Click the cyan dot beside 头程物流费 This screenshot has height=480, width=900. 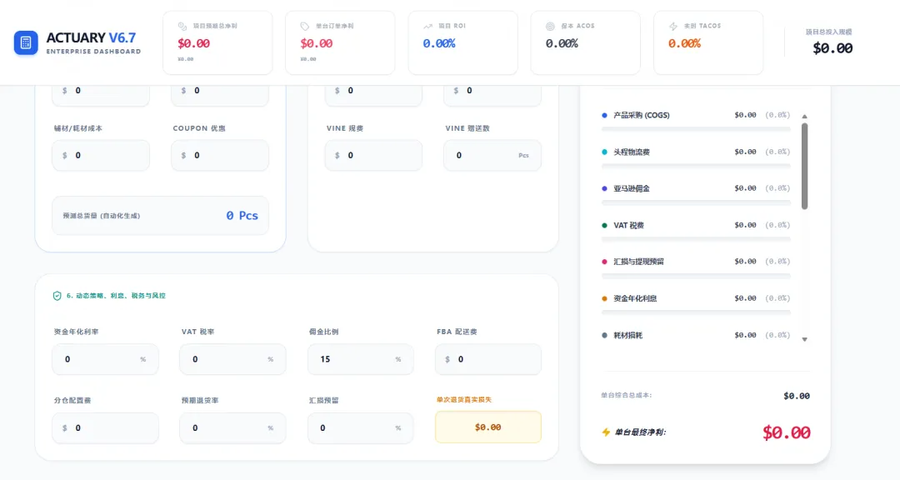[604, 152]
